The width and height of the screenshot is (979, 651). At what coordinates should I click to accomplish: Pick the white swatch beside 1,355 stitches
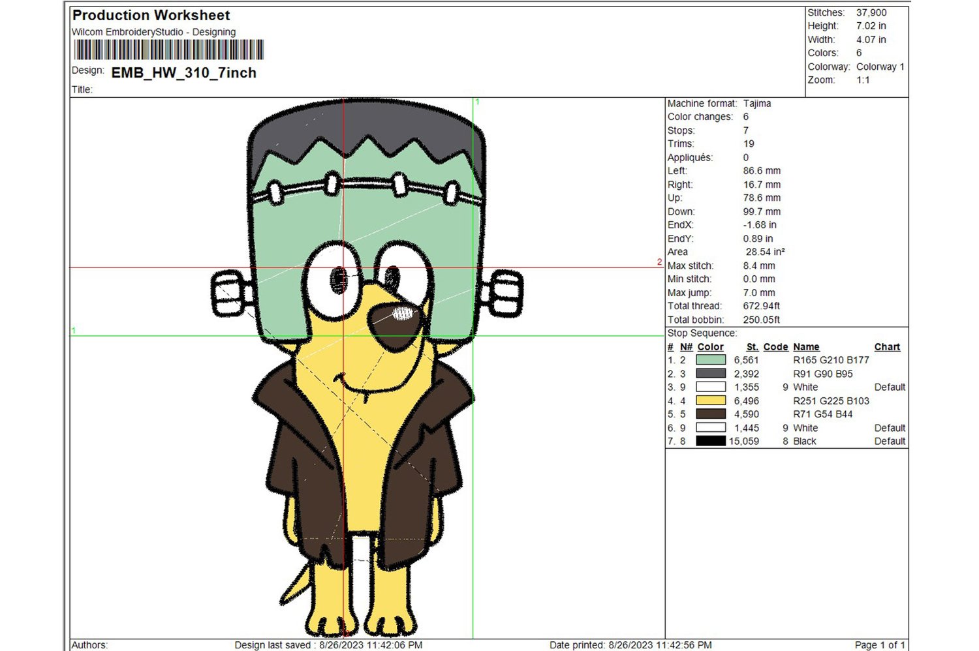point(711,387)
